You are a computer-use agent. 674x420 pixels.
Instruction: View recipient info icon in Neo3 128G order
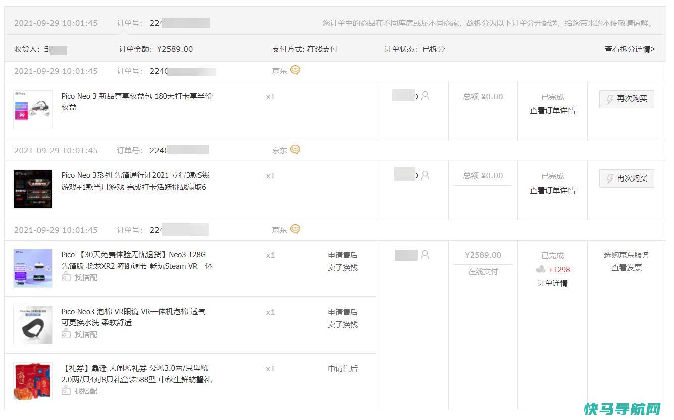(x=425, y=255)
